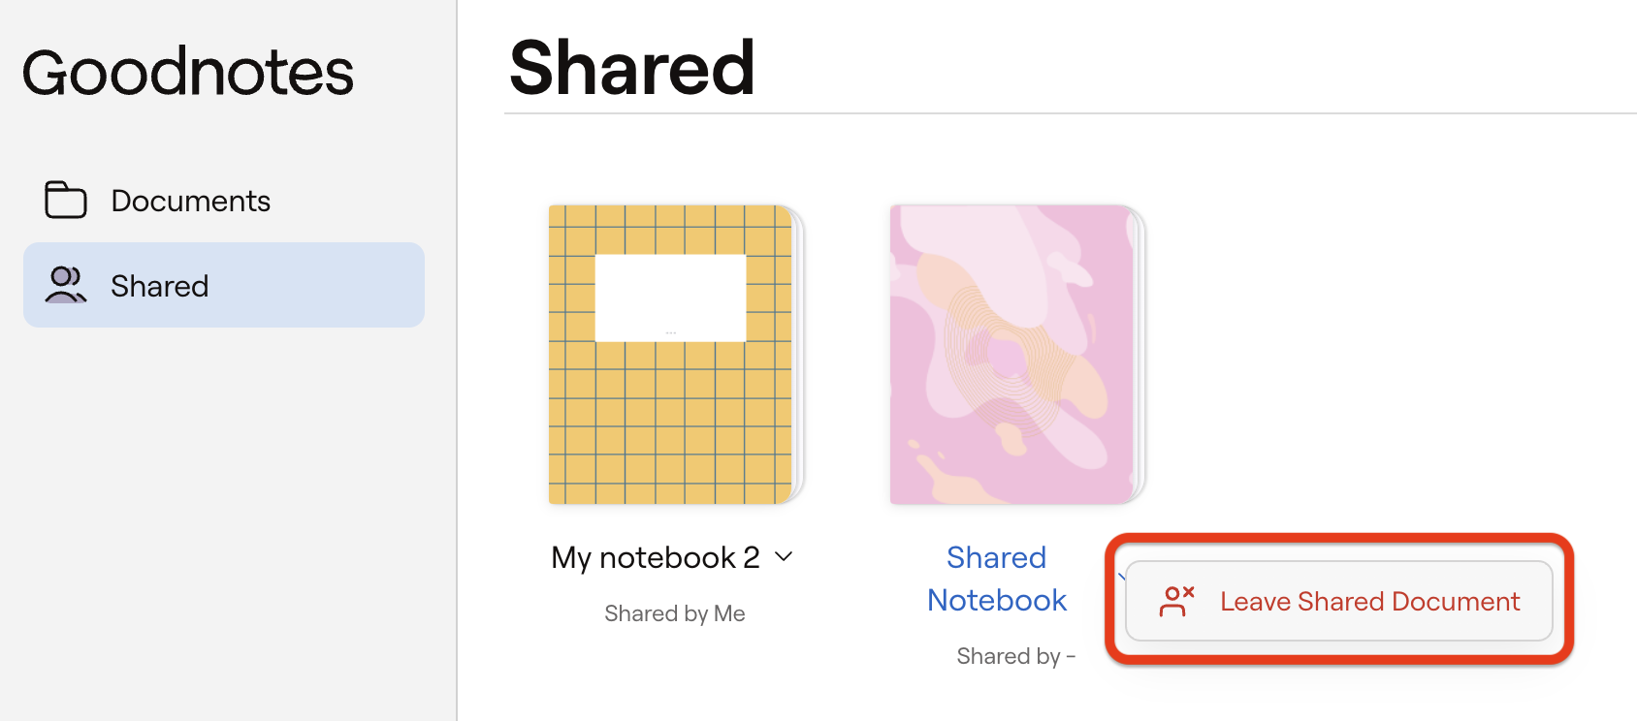
Task: Expand the My notebook 2 chevron
Action: [784, 556]
